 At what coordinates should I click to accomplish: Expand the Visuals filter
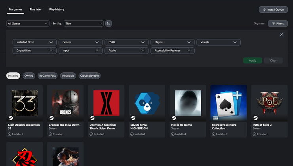(219, 42)
